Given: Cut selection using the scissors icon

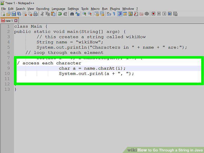Looking at the screenshot, I should (42, 14).
